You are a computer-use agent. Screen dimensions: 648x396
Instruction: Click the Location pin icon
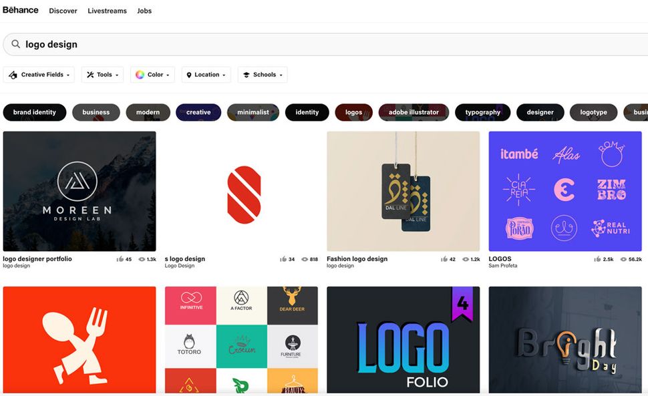[189, 75]
